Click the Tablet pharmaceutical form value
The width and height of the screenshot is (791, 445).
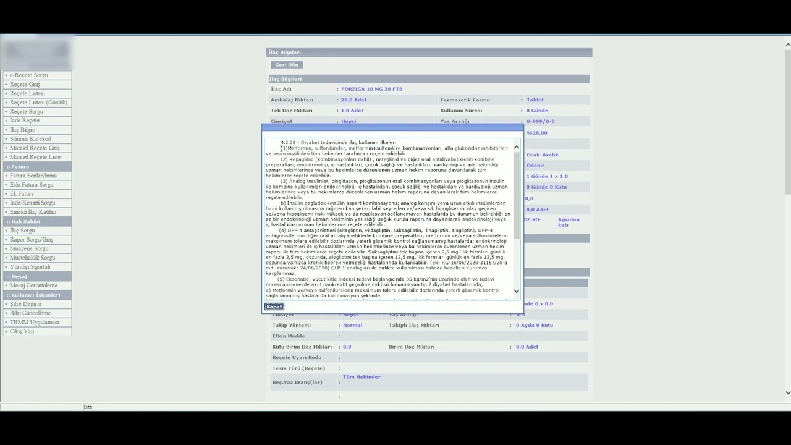pyautogui.click(x=535, y=100)
